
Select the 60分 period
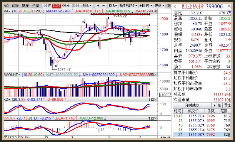click(66, 6)
